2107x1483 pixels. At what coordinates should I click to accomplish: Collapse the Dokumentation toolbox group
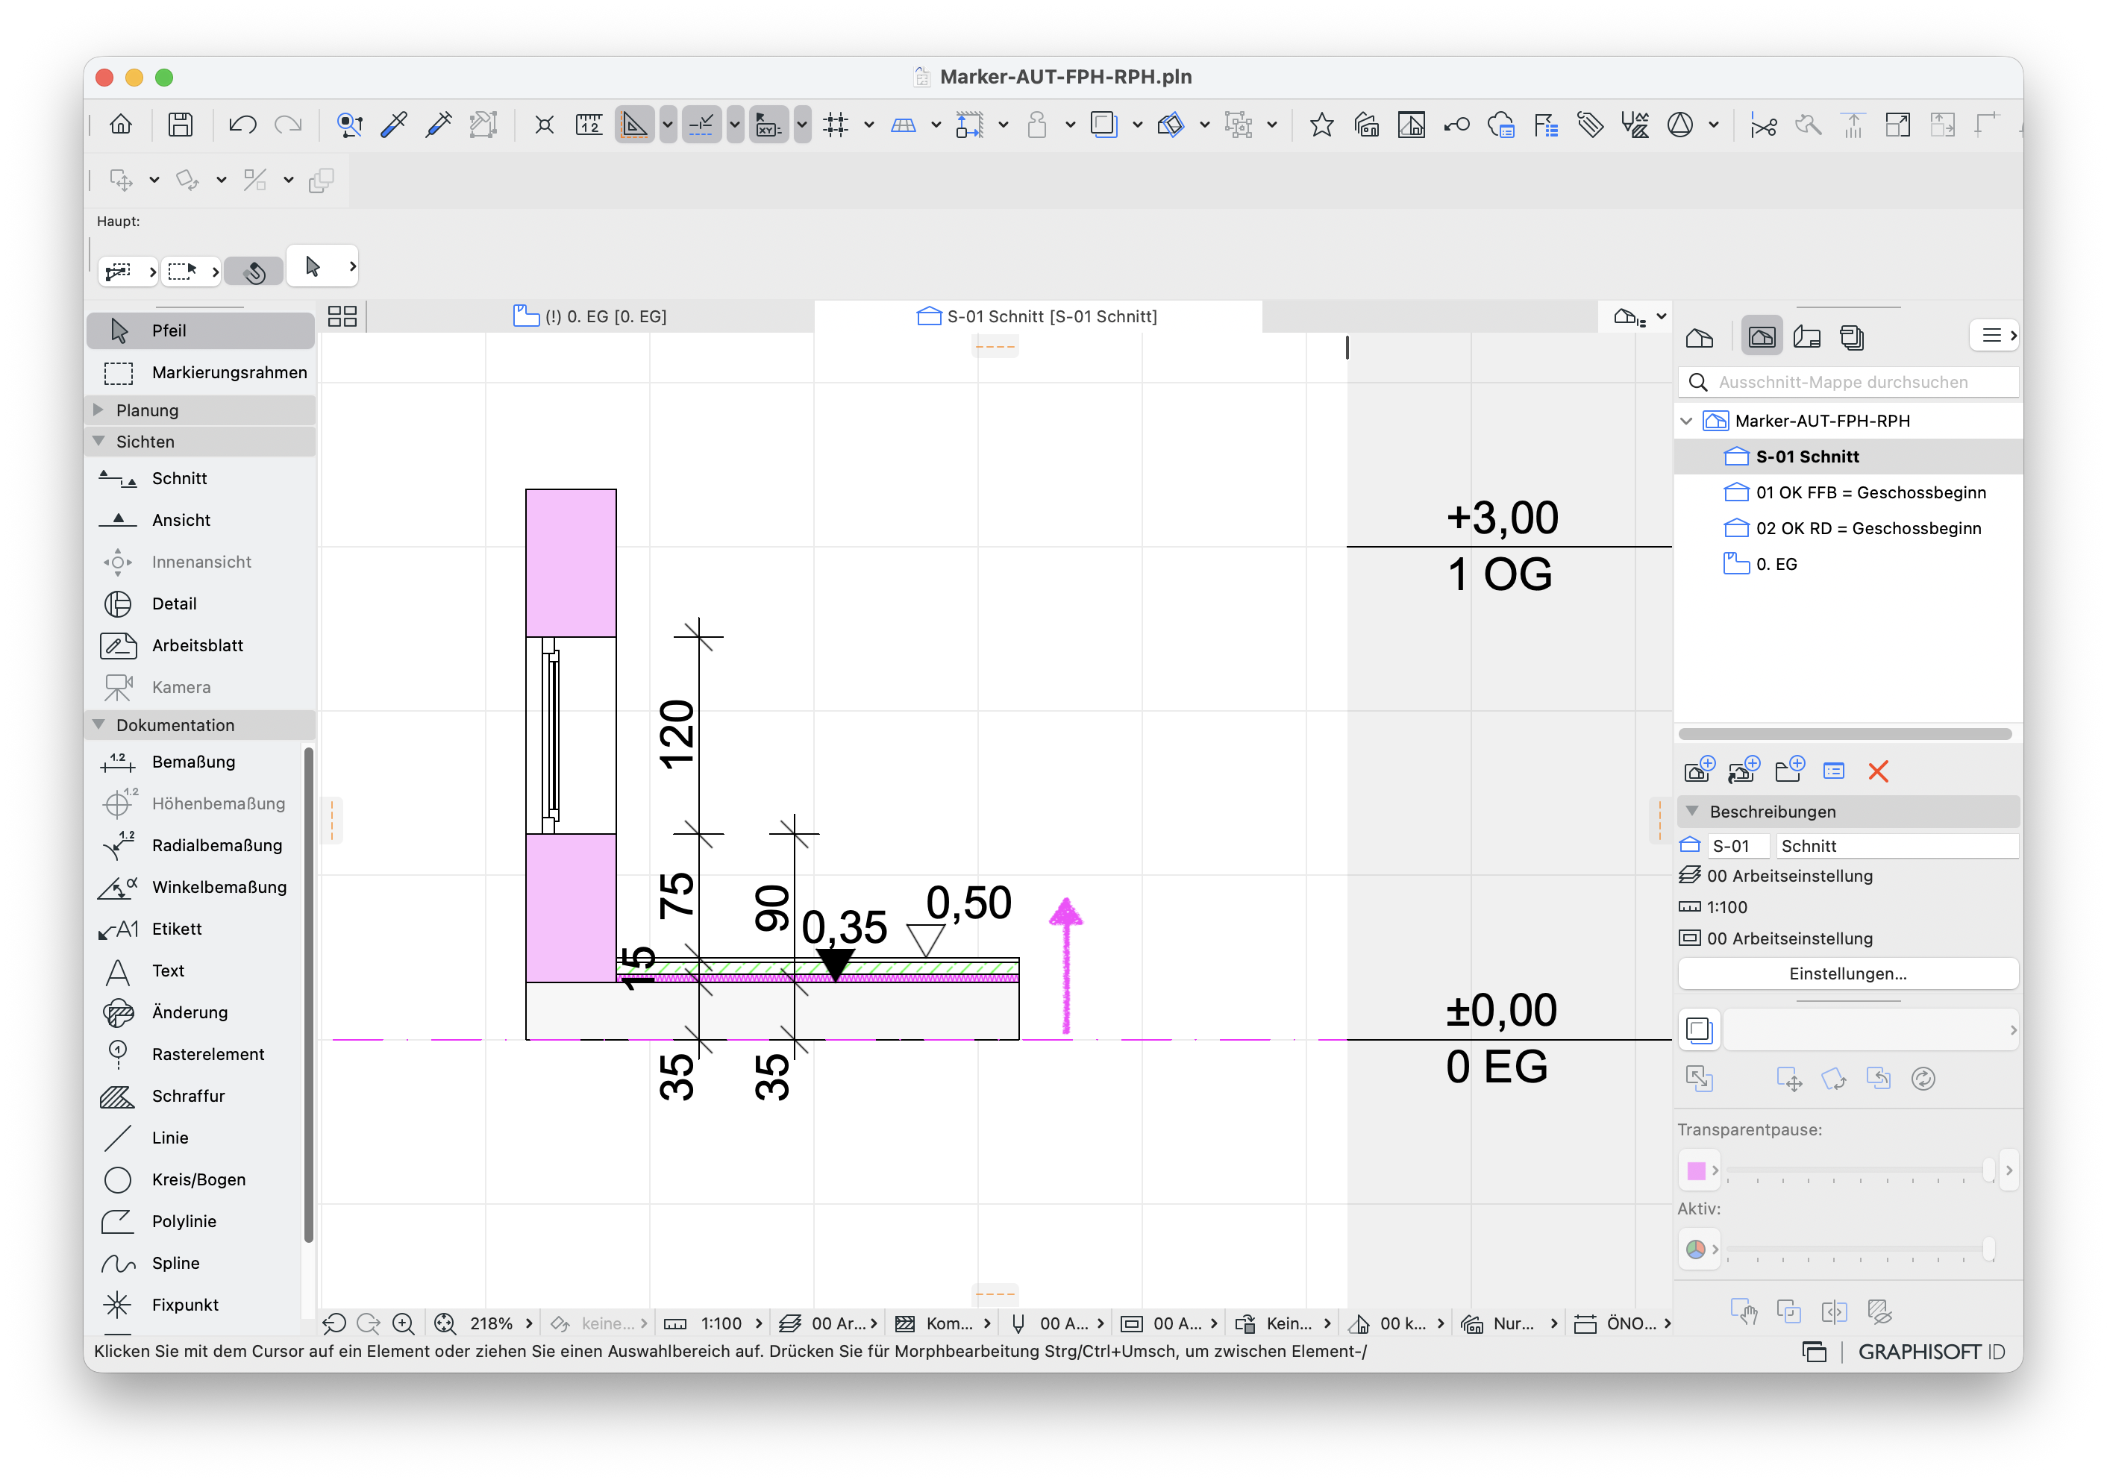tap(99, 725)
